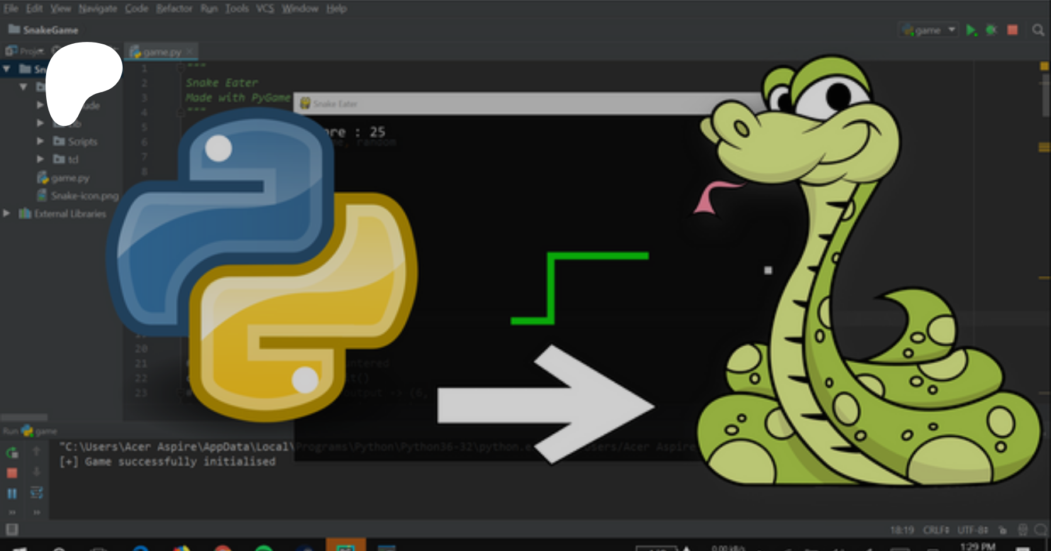
Task: Click the editor vertical scrollbar thumb
Action: [x=1045, y=96]
